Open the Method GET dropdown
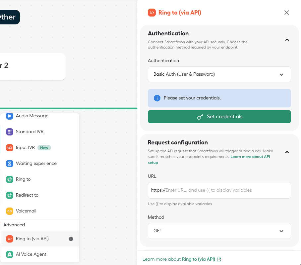301x265 pixels. coord(219,231)
